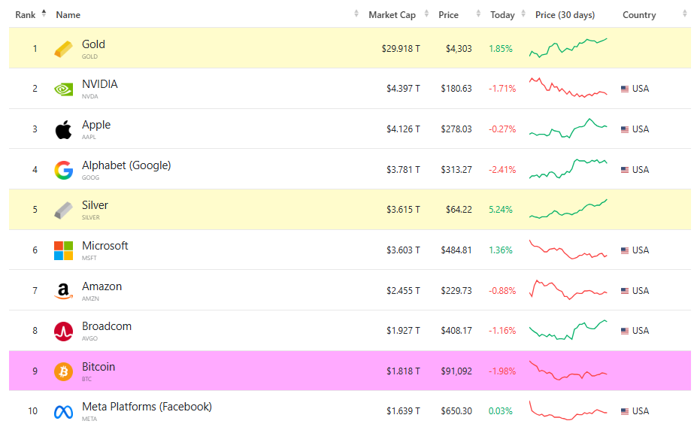Viewport: 700px width, 427px height.
Task: Click the NVIDIA logo icon
Action: click(64, 89)
